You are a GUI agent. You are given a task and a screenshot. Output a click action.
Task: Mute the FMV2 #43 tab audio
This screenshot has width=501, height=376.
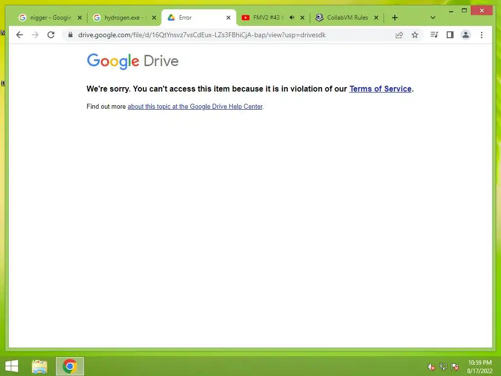(x=292, y=18)
